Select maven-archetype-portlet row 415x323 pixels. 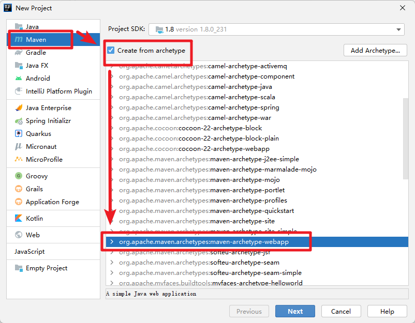click(x=257, y=190)
